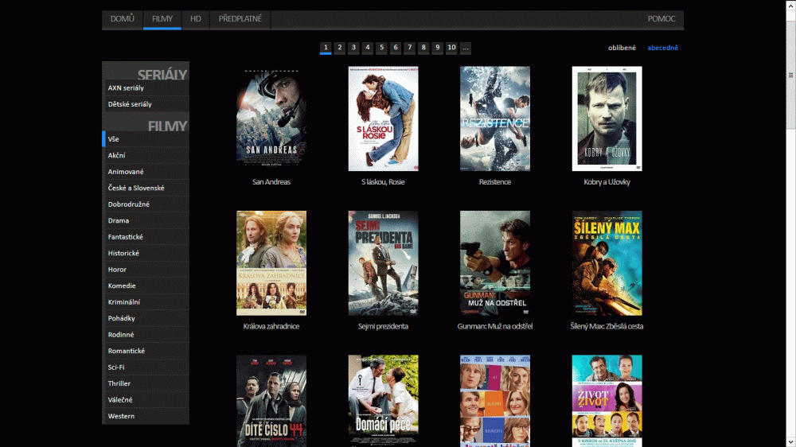This screenshot has height=447, width=796.
Task: Go to page 5
Action: tap(382, 48)
